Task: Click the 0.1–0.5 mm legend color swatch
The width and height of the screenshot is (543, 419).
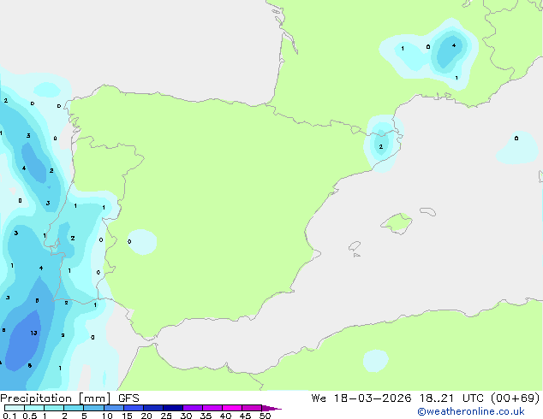Action: coord(15,408)
